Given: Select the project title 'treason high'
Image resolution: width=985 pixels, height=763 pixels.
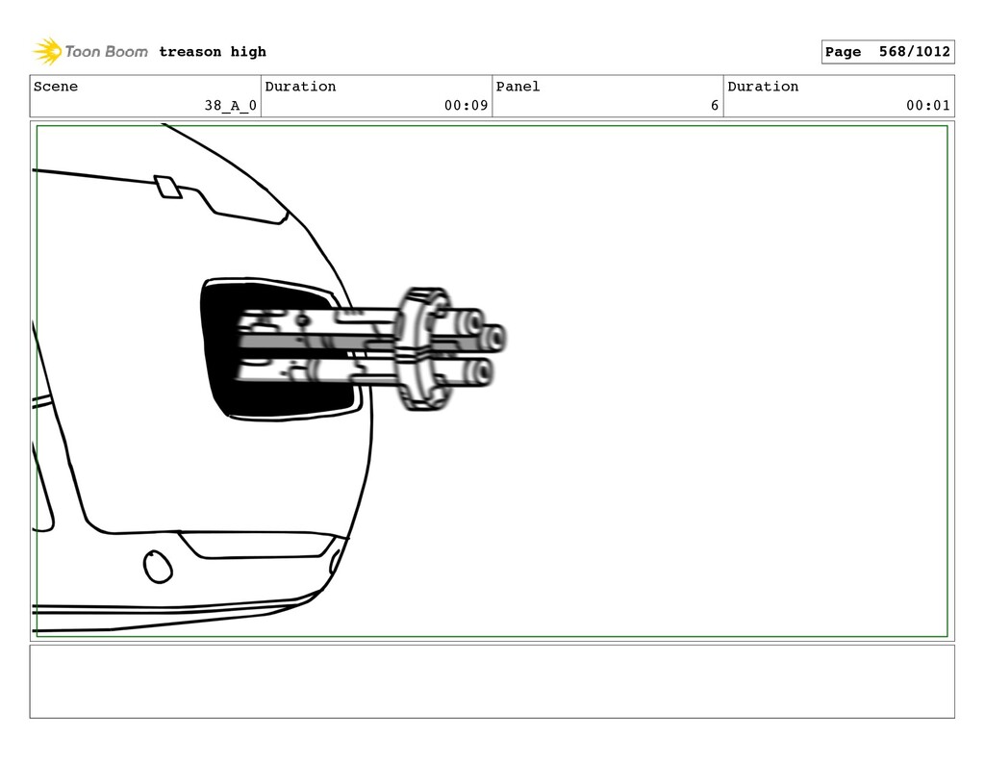Looking at the screenshot, I should pyautogui.click(x=213, y=52).
